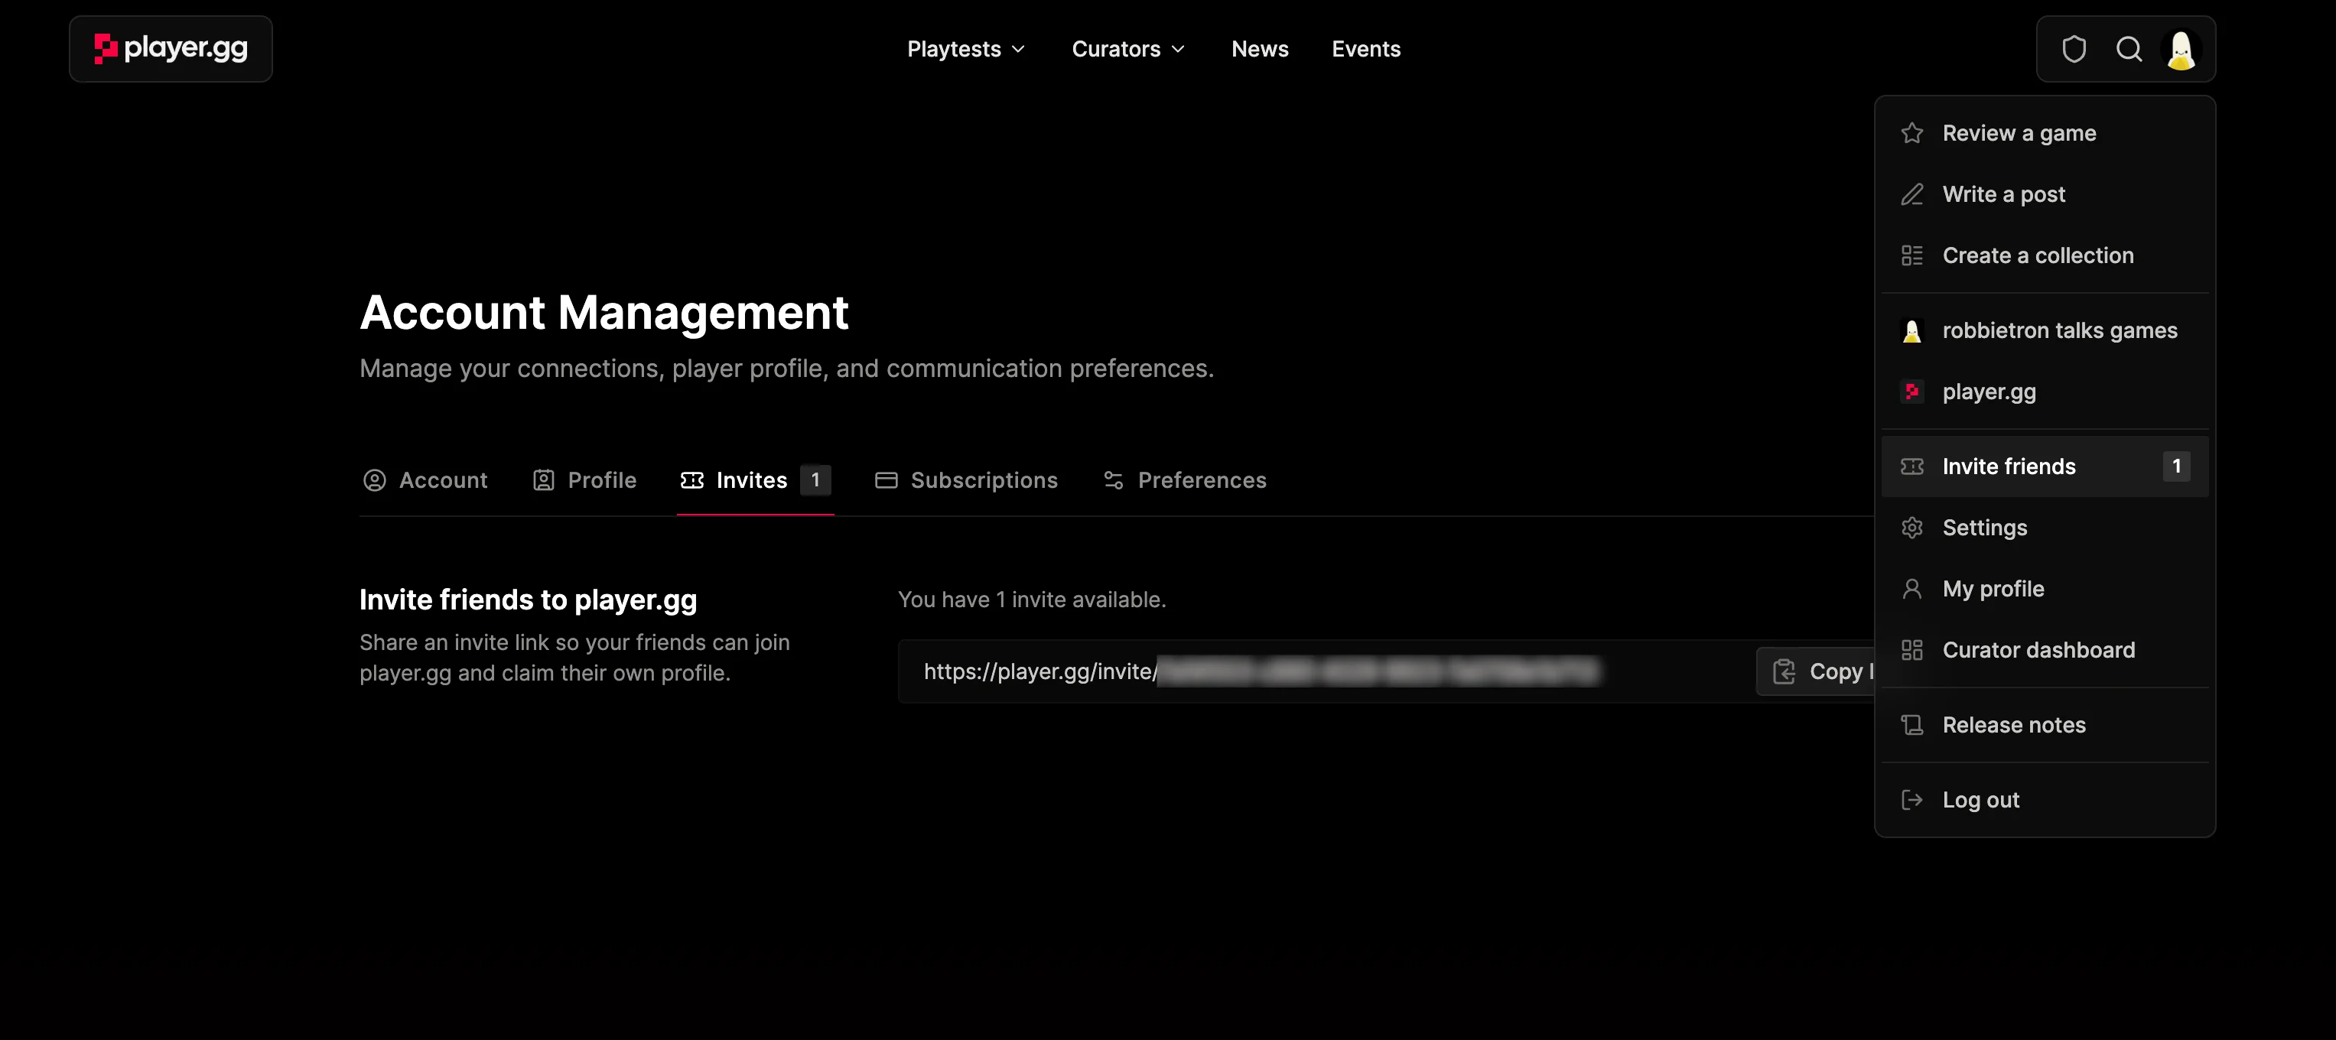
Task: Switch to the Profile tab
Action: [x=585, y=480]
